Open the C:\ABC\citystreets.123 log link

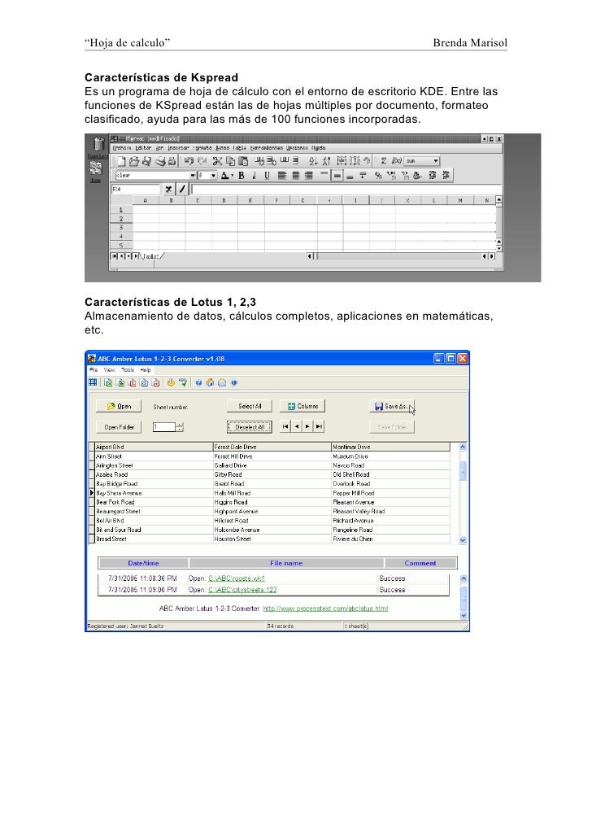242,590
